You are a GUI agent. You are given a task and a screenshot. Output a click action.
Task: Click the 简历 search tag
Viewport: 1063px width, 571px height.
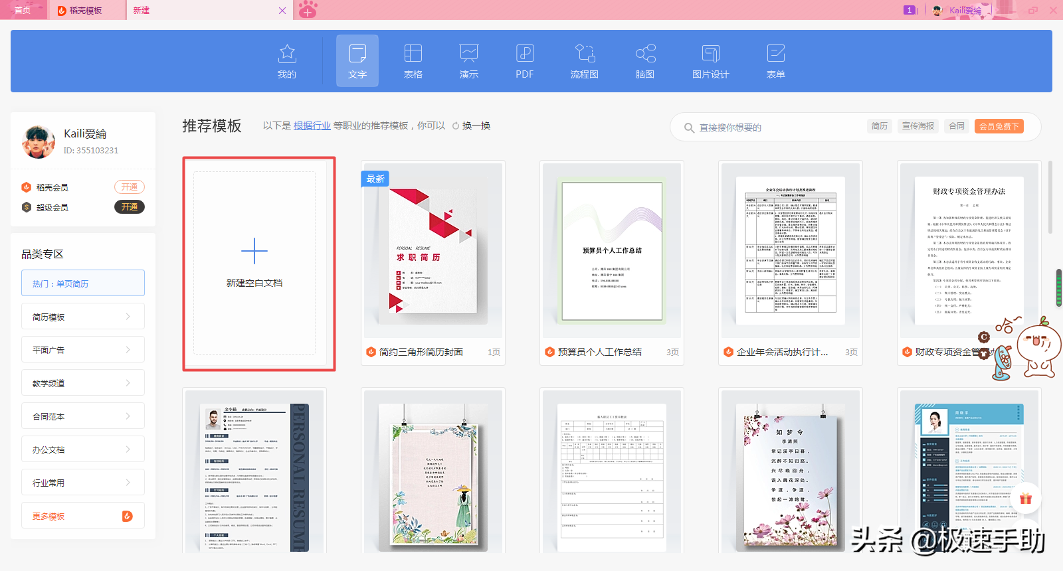[880, 126]
